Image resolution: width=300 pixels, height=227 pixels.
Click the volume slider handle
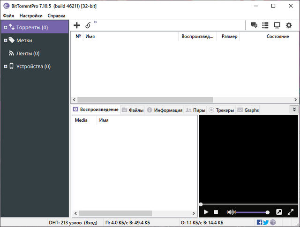(x=268, y=212)
